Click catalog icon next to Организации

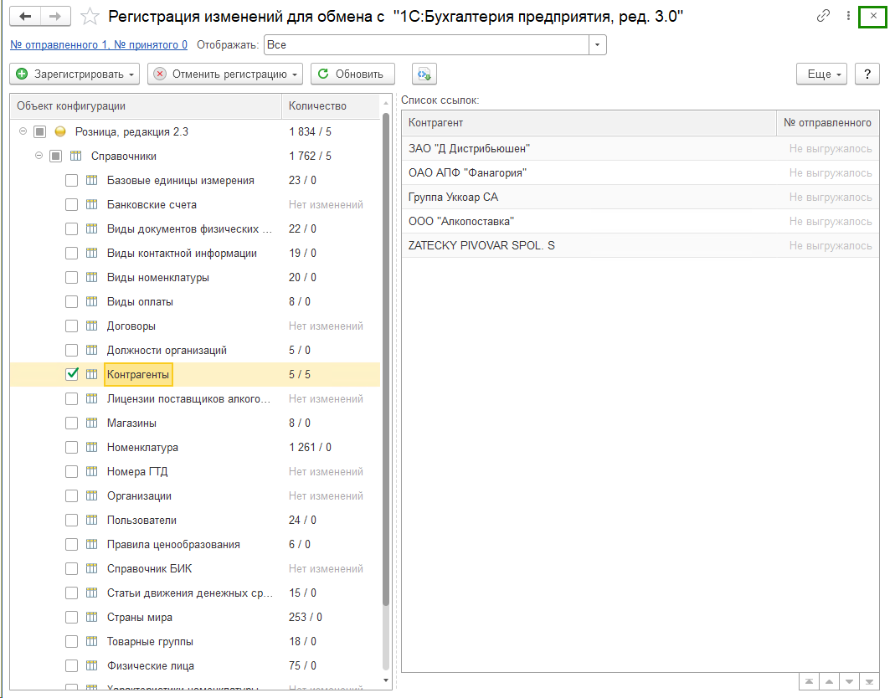tap(92, 496)
